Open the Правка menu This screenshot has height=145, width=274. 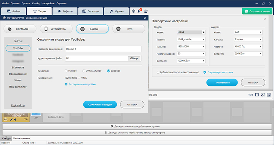(x=15, y=3)
